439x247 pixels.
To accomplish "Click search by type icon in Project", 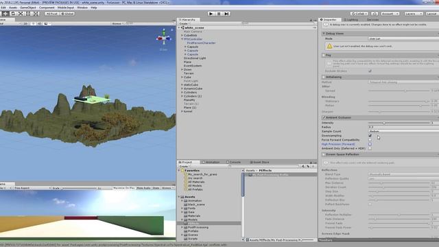I will point(303,166).
